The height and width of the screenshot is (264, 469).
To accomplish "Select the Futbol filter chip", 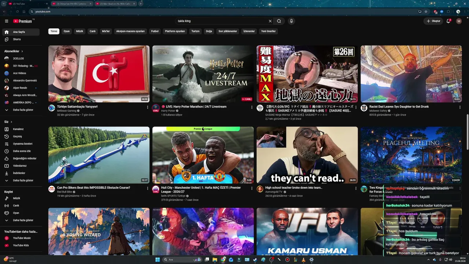I will (x=155, y=31).
